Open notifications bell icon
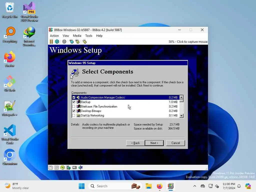Image resolution: width=256 pixels, height=192 pixels. pos(239,186)
